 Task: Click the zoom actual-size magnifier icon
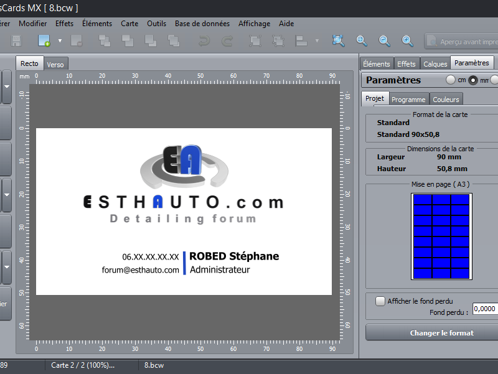coord(362,41)
